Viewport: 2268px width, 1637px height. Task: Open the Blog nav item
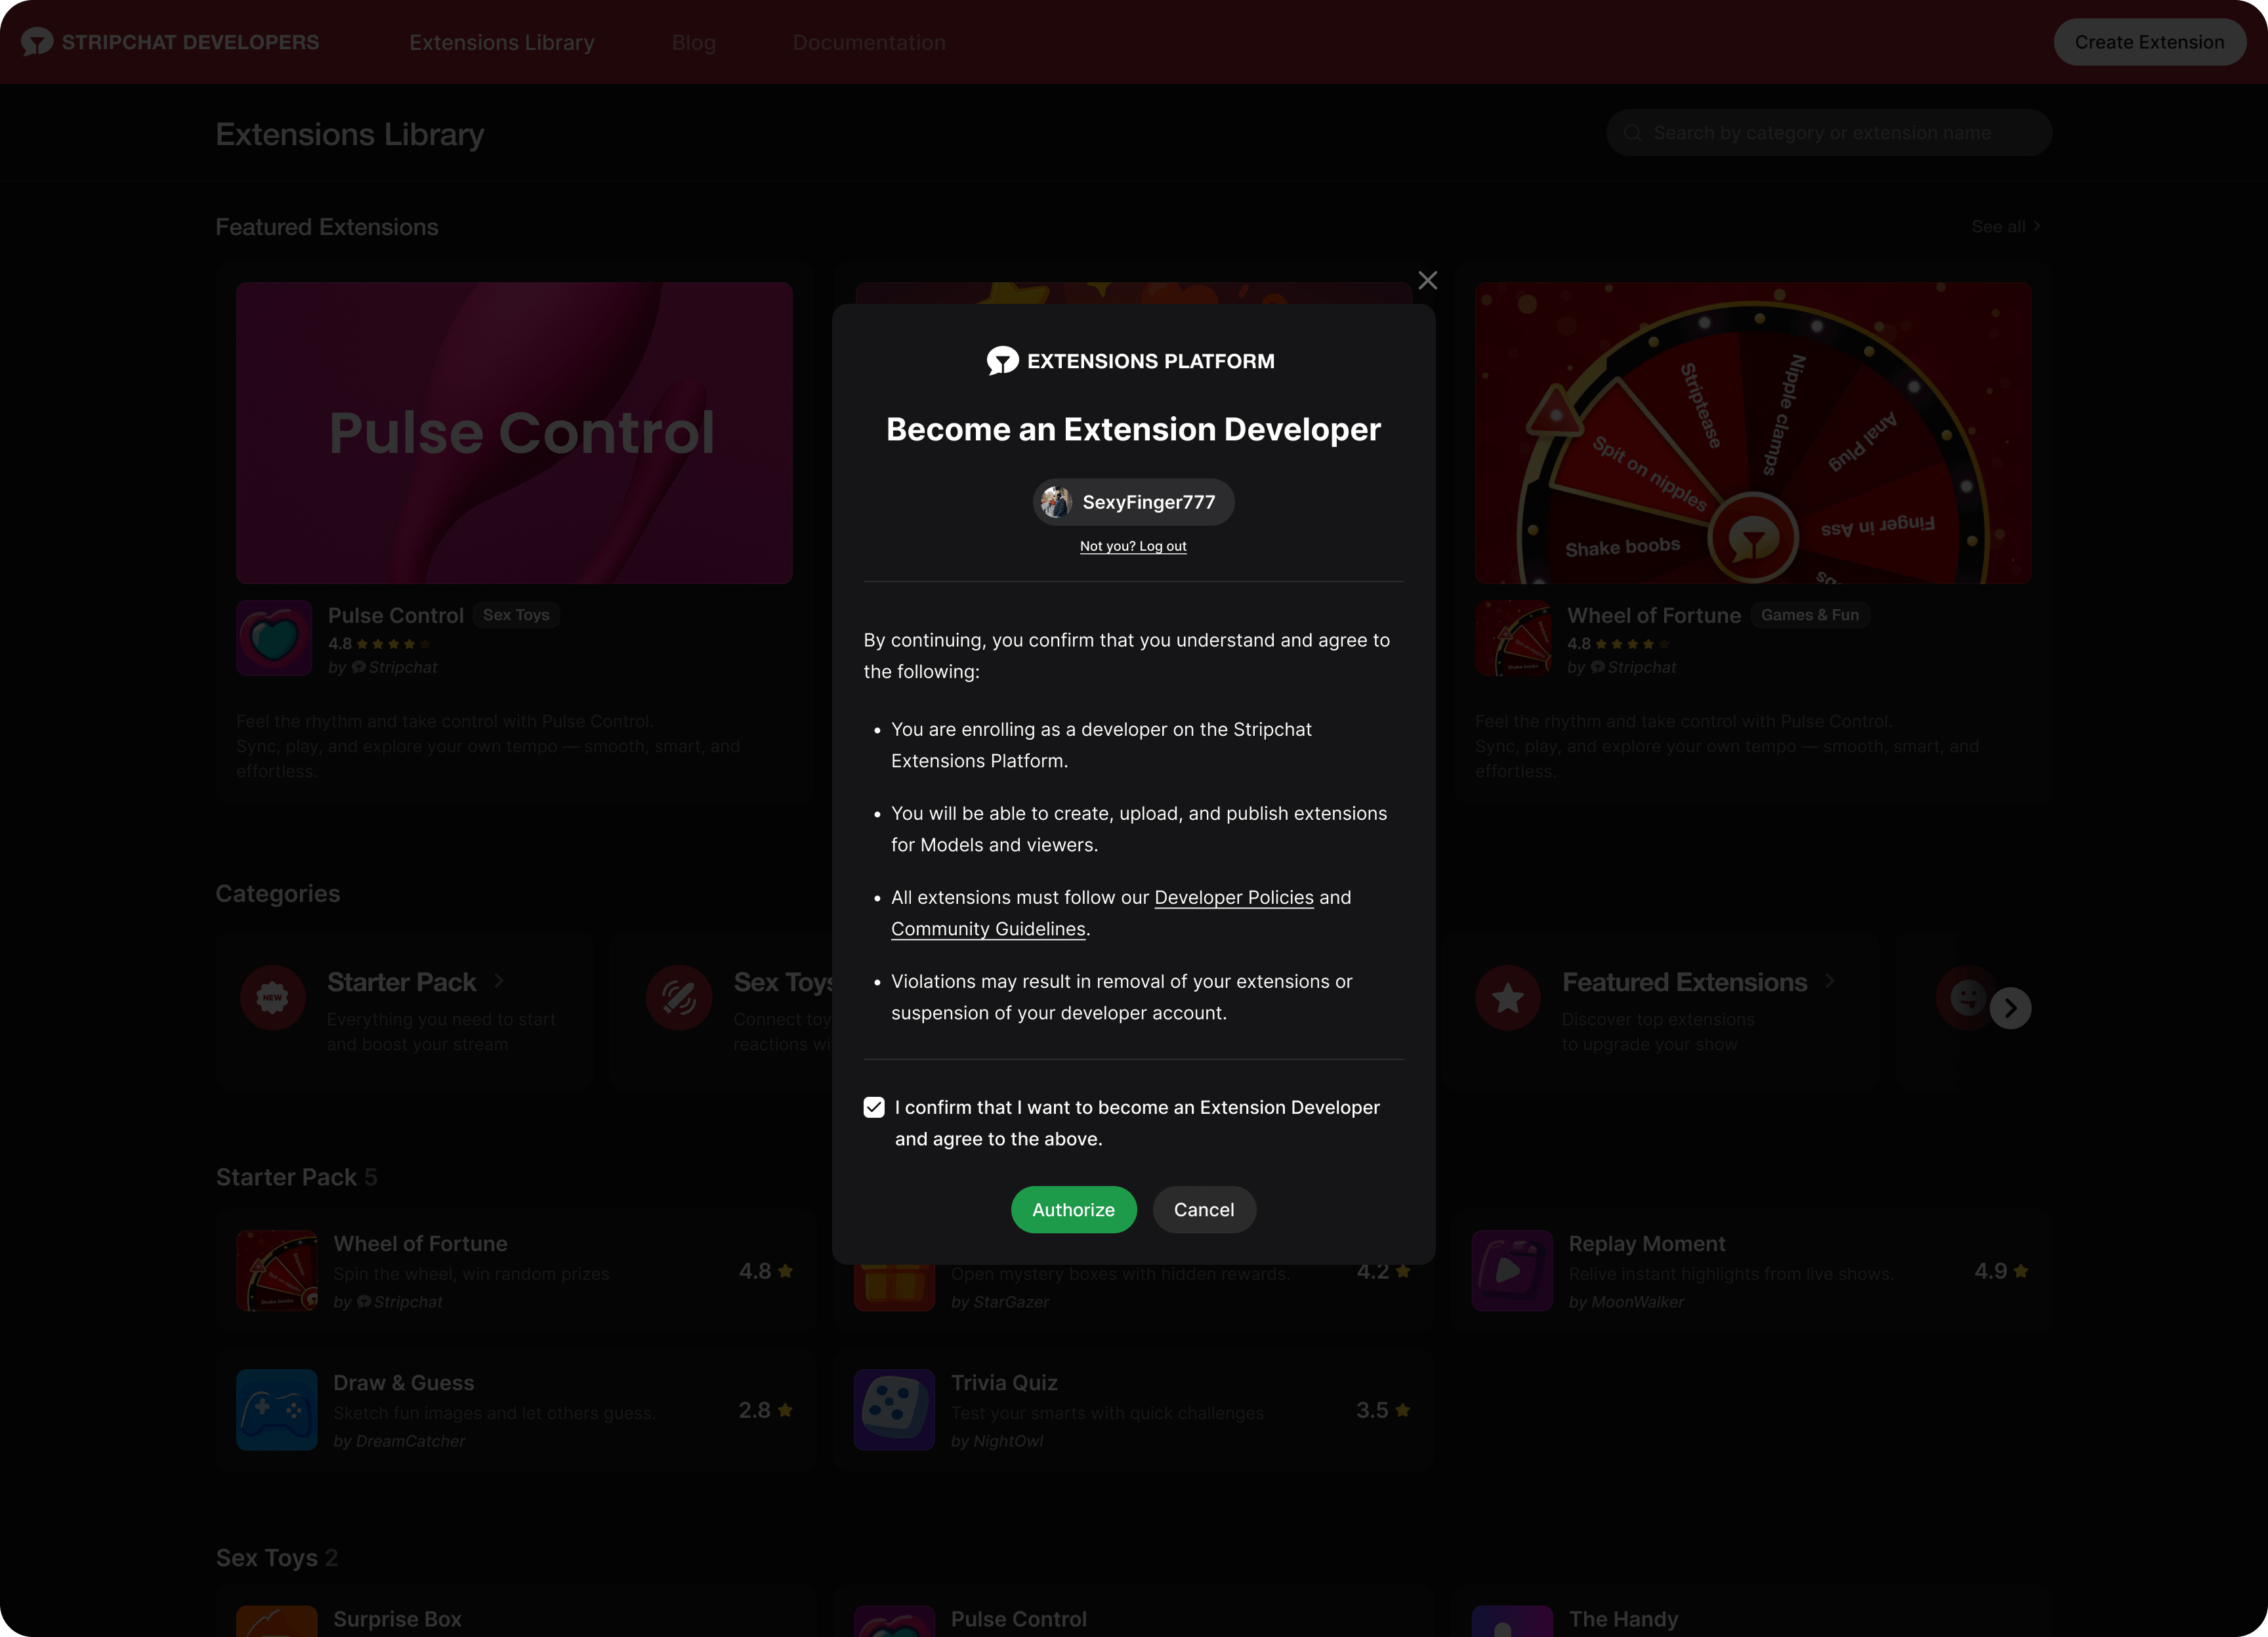coord(694,42)
